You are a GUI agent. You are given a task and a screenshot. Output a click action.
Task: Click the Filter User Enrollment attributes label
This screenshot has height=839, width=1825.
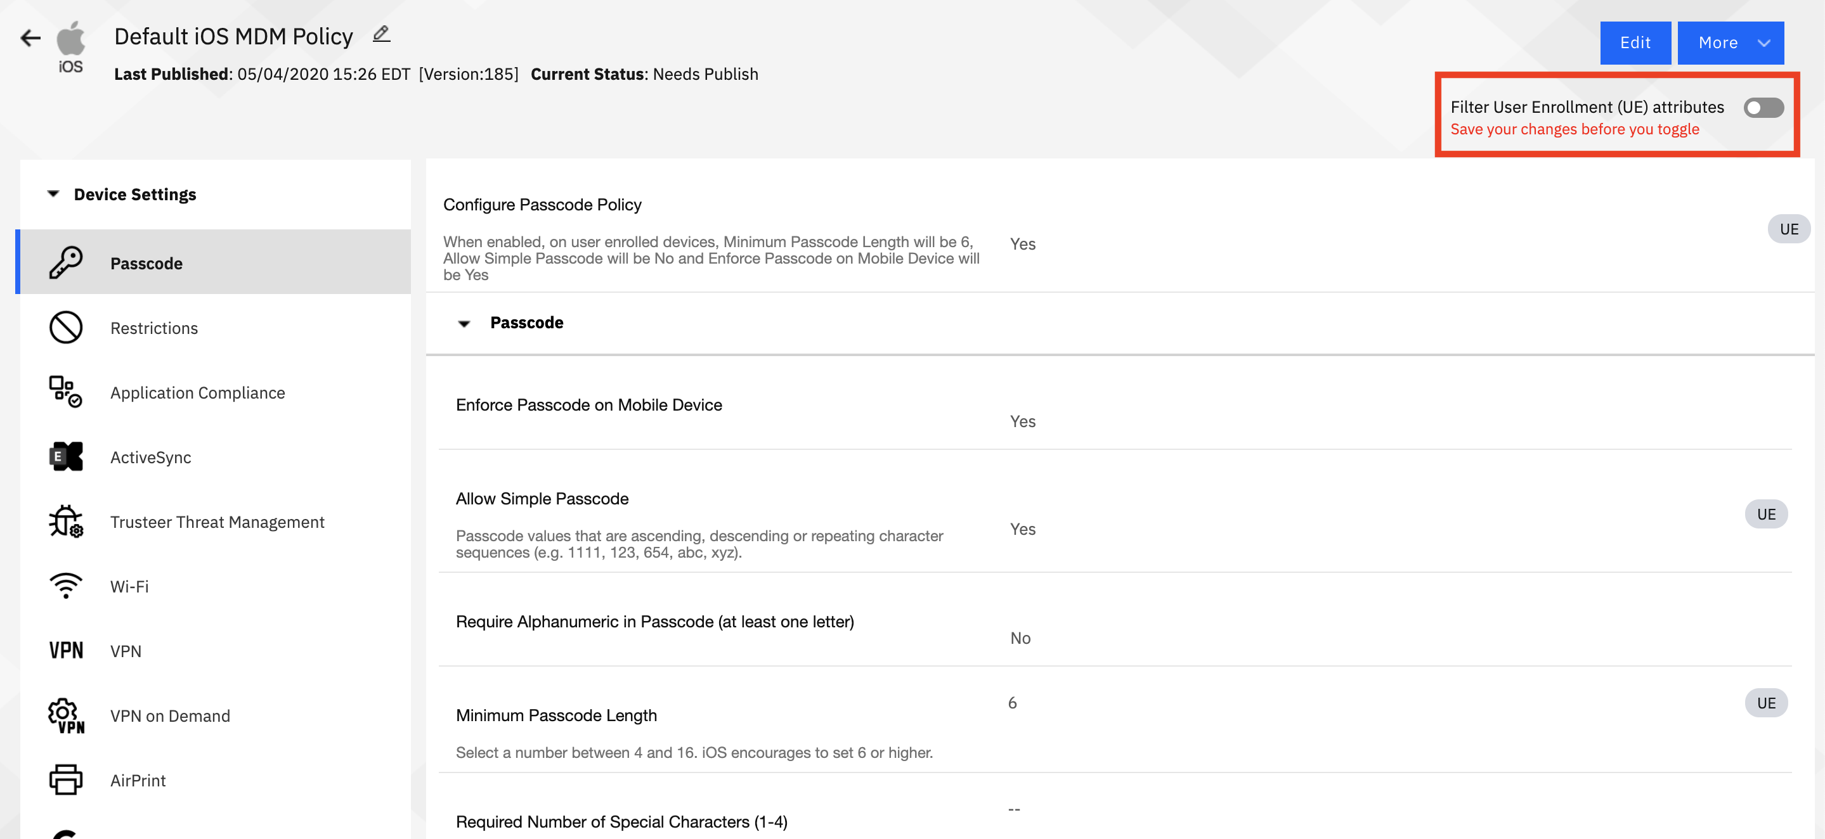[x=1587, y=107]
